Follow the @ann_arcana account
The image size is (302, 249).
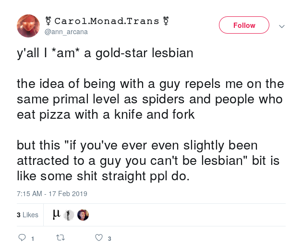244,25
